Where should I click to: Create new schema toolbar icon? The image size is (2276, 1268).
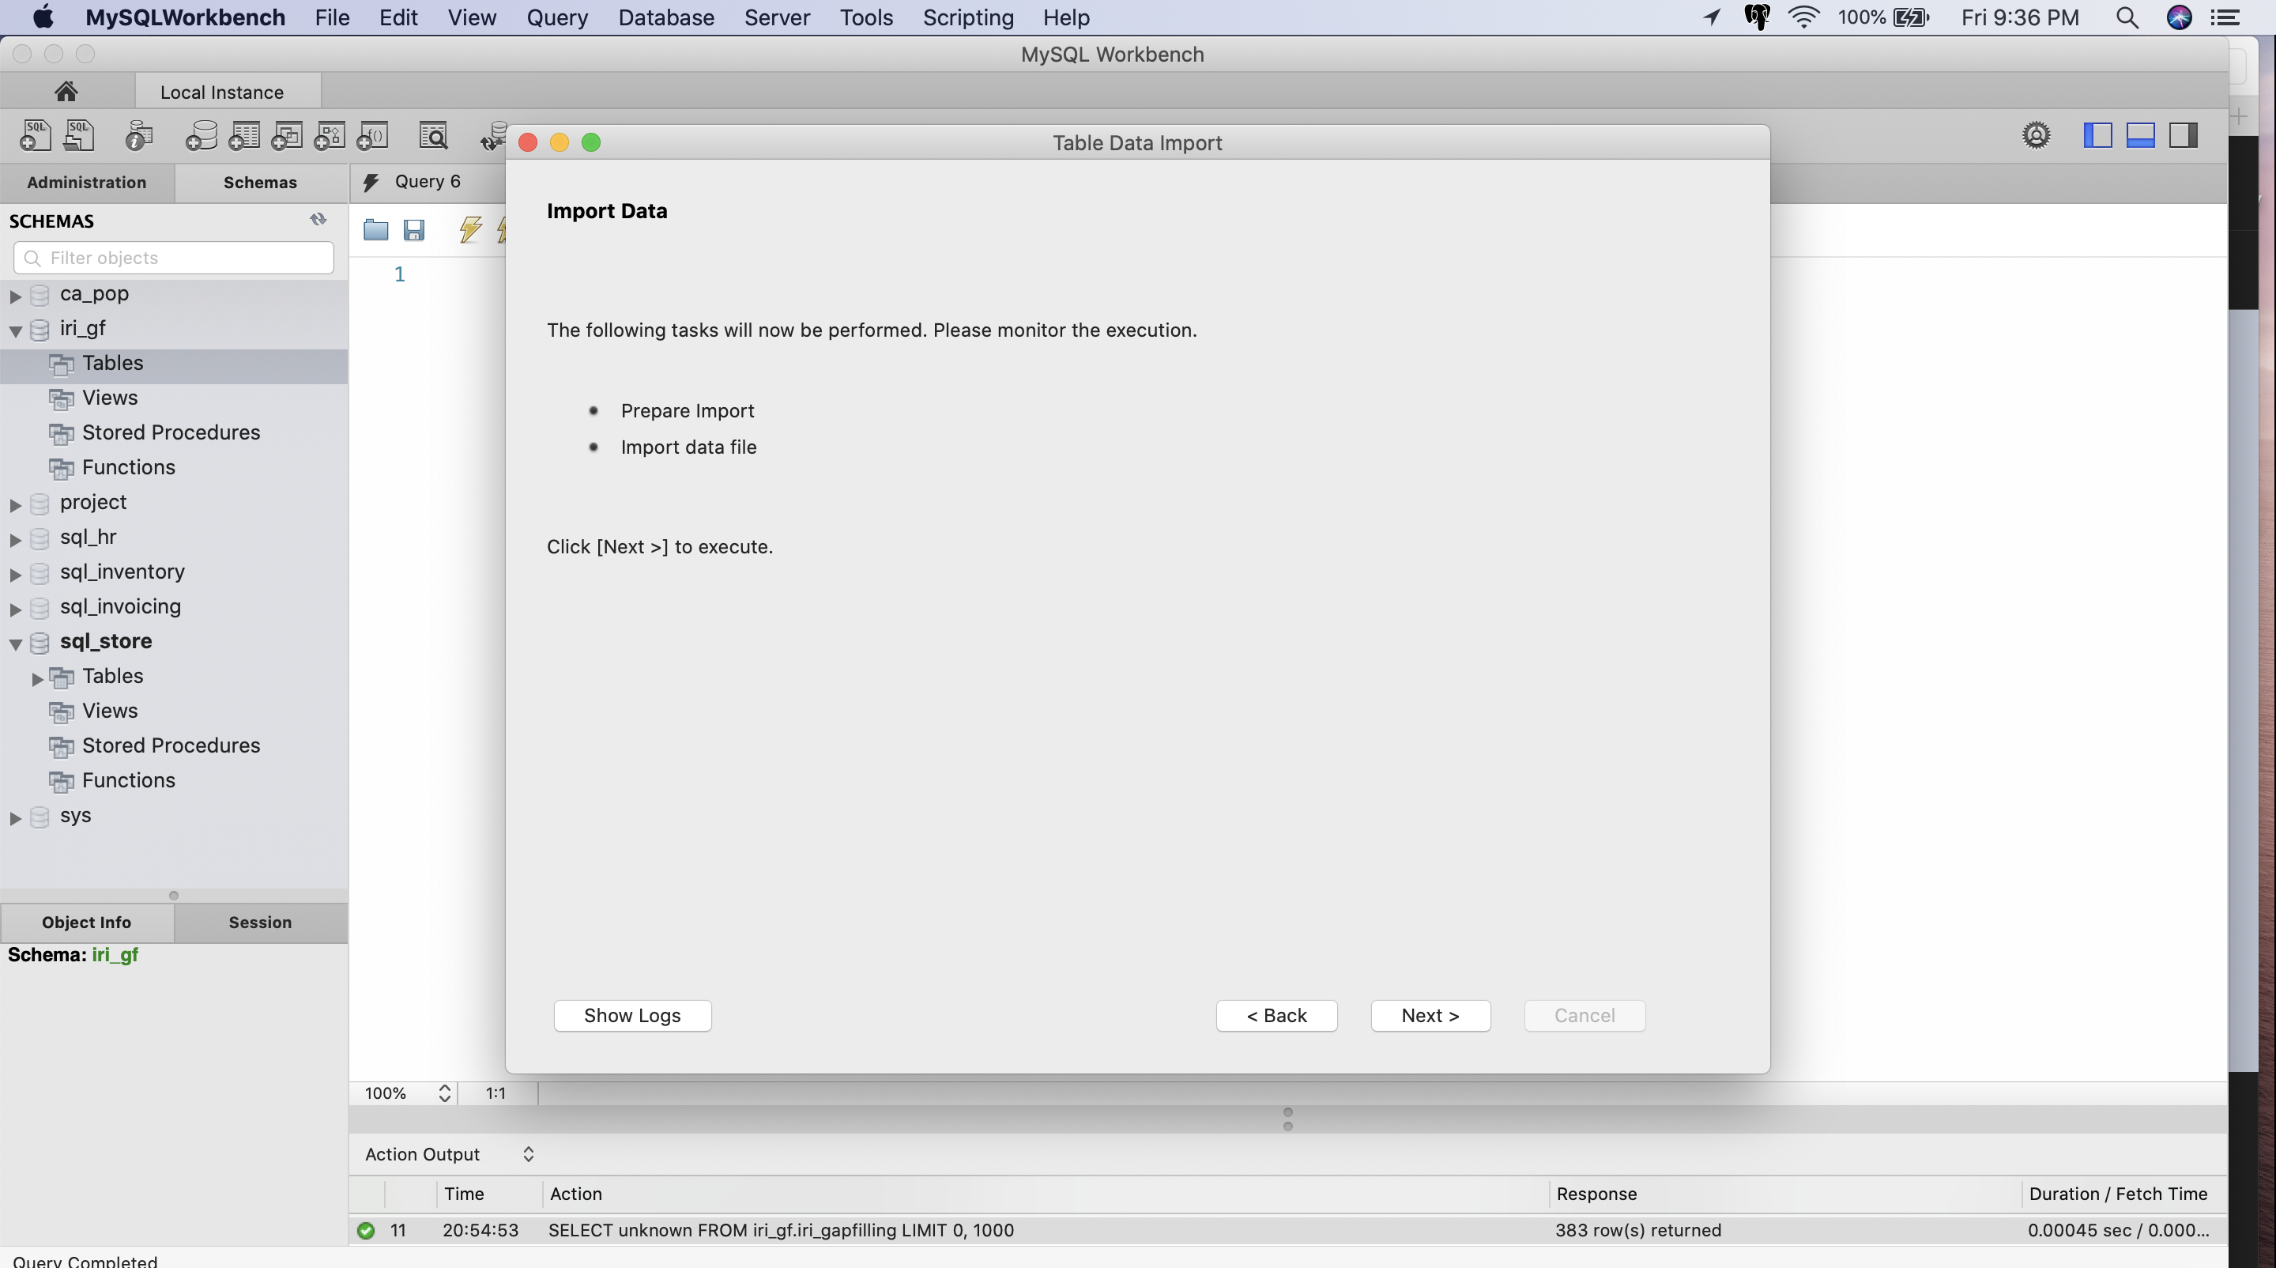point(202,135)
